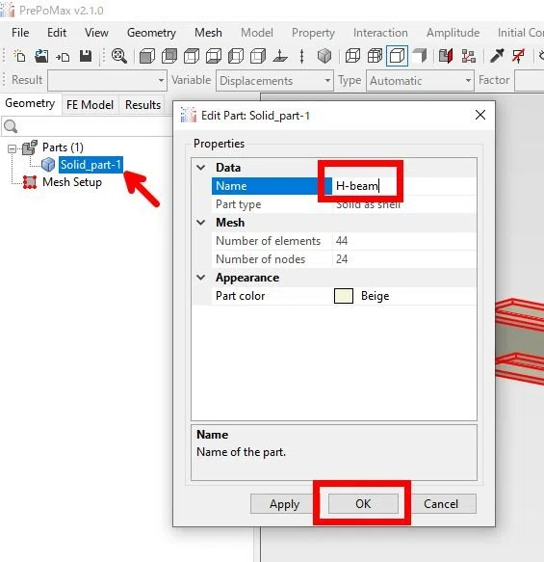The image size is (544, 562).
Task: Select Mesh Setup in the tree
Action: click(72, 182)
